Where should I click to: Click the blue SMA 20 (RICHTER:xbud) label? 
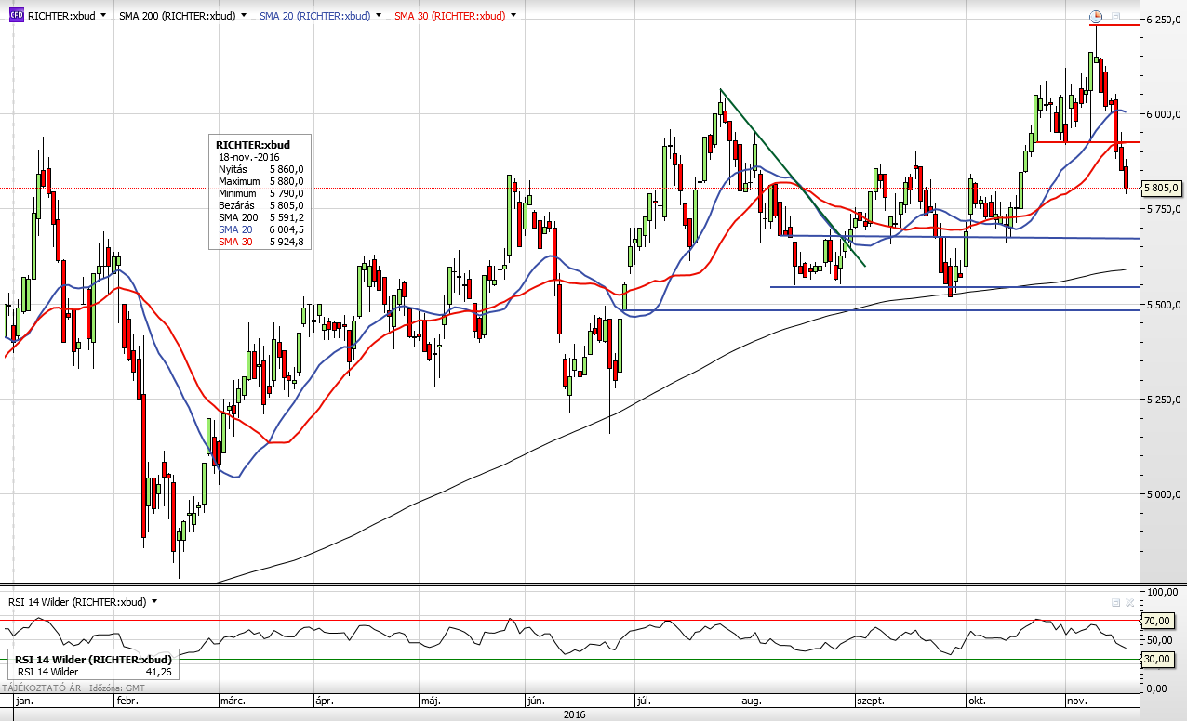[314, 16]
